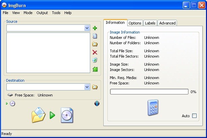Click the 'Total File Sectors:' label
Image resolution: width=207 pixels, height=138 pixels.
(124, 56)
